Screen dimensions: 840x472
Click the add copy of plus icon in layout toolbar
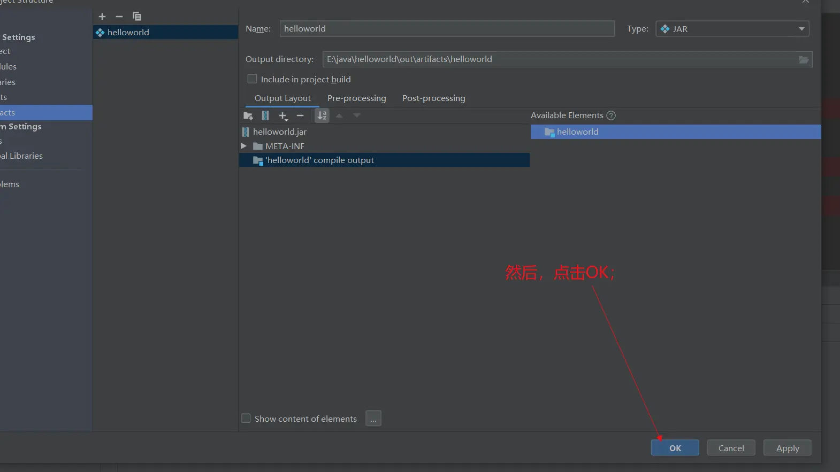[x=283, y=116]
